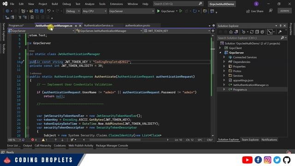
Task: Toggle the pin on JwtAuthenticationManager.cs tab
Action: pyautogui.click(x=76, y=26)
